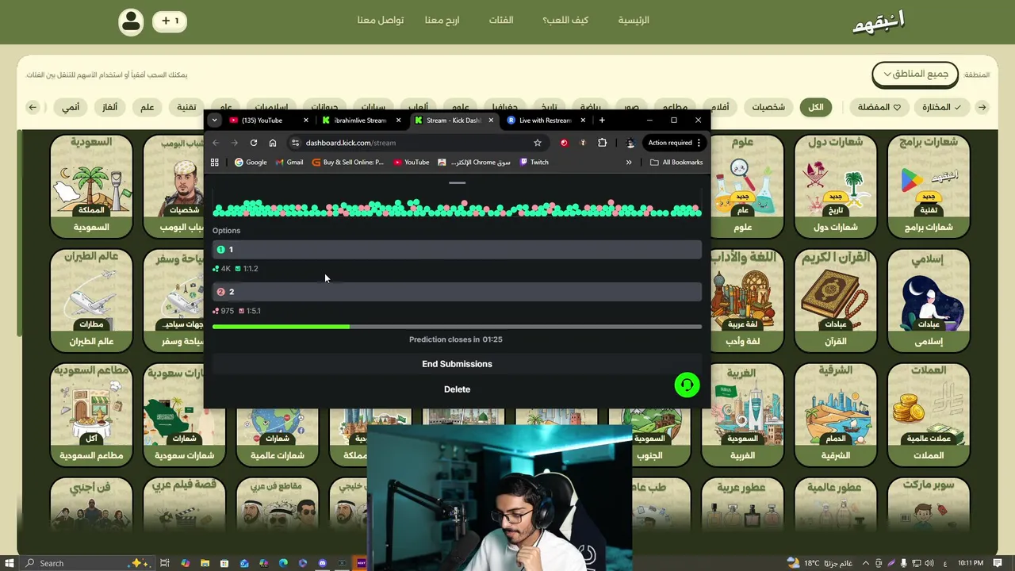Open the user profile avatar on the site
The width and height of the screenshot is (1015, 571).
[x=131, y=21]
